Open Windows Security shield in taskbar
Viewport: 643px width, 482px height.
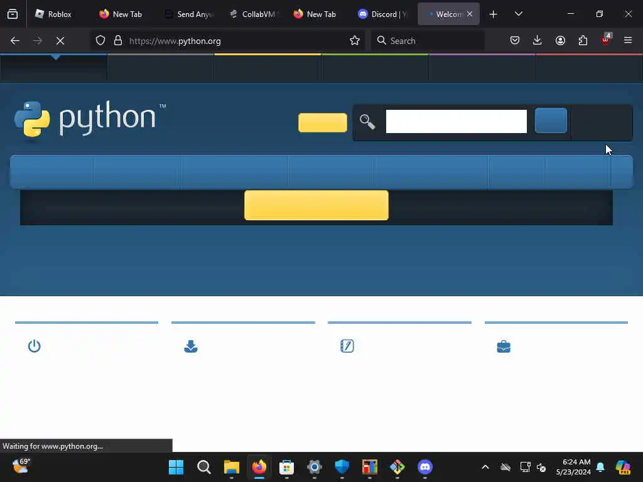click(342, 467)
